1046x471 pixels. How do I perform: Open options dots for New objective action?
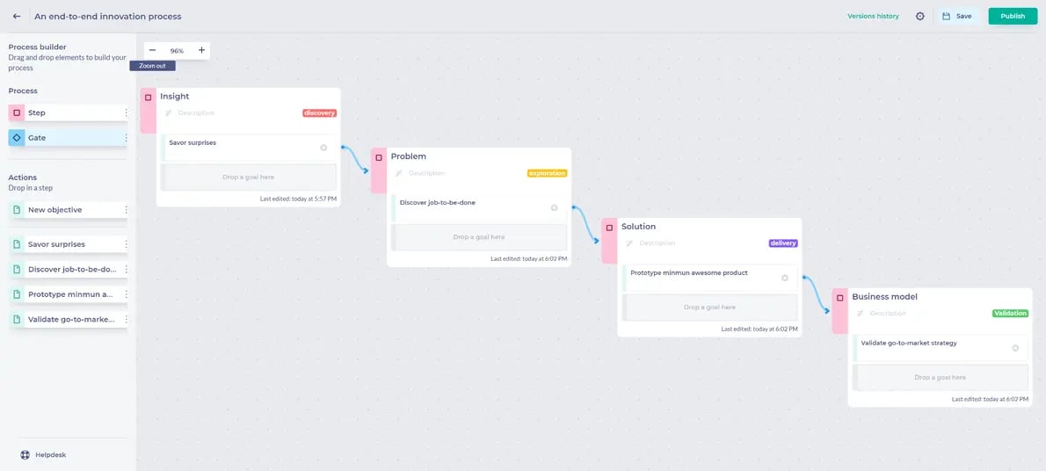click(x=126, y=209)
